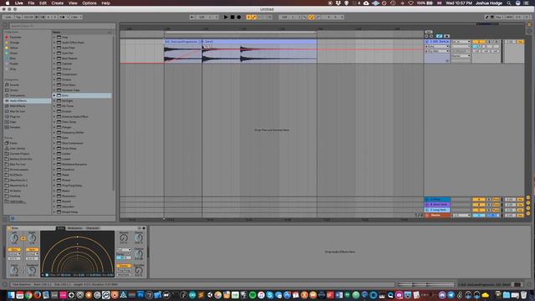Viewport: 535px width, 301px height.
Task: Solo the 505 Darkle track
Action: (489, 42)
